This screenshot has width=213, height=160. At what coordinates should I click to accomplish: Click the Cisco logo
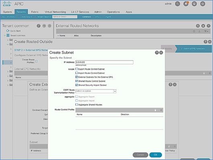(7, 4)
